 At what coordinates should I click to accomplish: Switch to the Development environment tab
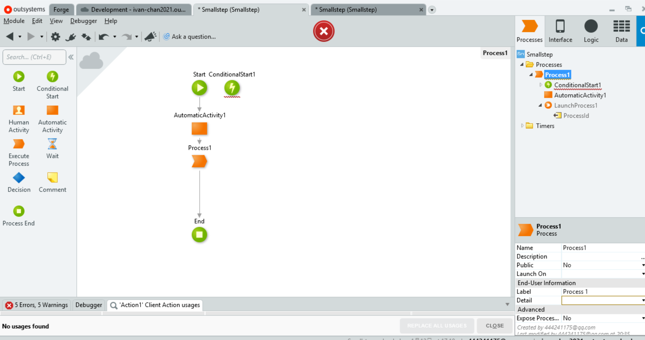(133, 10)
